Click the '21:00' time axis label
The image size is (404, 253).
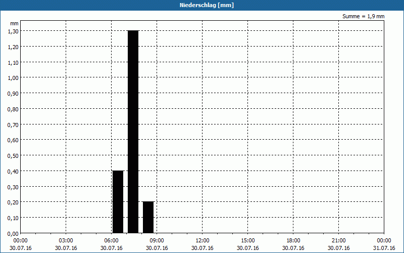coord(338,241)
